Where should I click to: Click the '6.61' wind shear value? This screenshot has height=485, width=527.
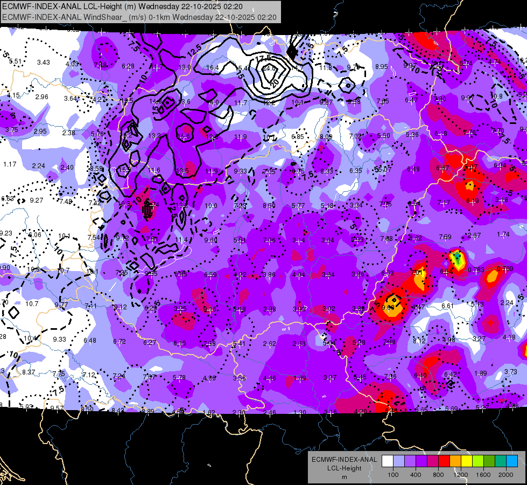point(448,306)
